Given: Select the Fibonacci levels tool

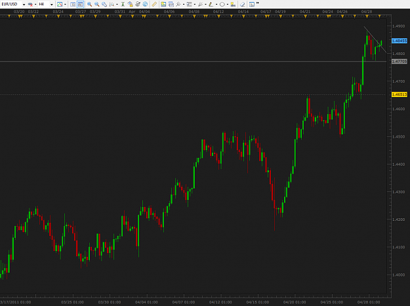Looking at the screenshot, I should point(190,4).
